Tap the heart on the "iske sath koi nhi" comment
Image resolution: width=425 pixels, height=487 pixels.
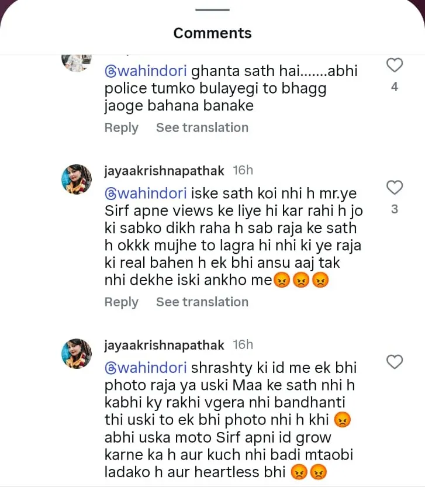click(x=395, y=188)
